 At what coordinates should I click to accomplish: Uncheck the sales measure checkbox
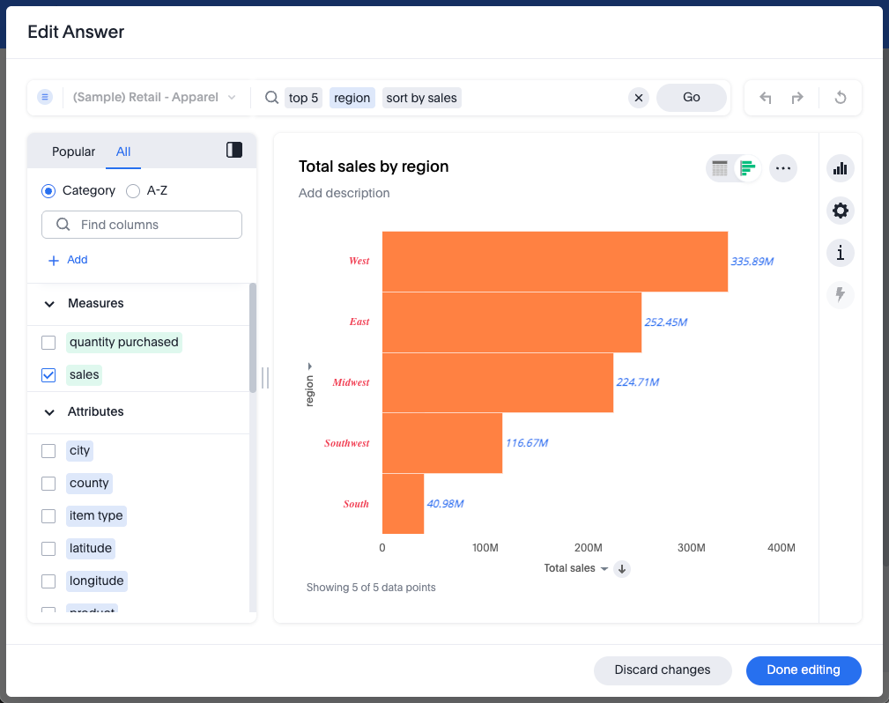point(49,374)
